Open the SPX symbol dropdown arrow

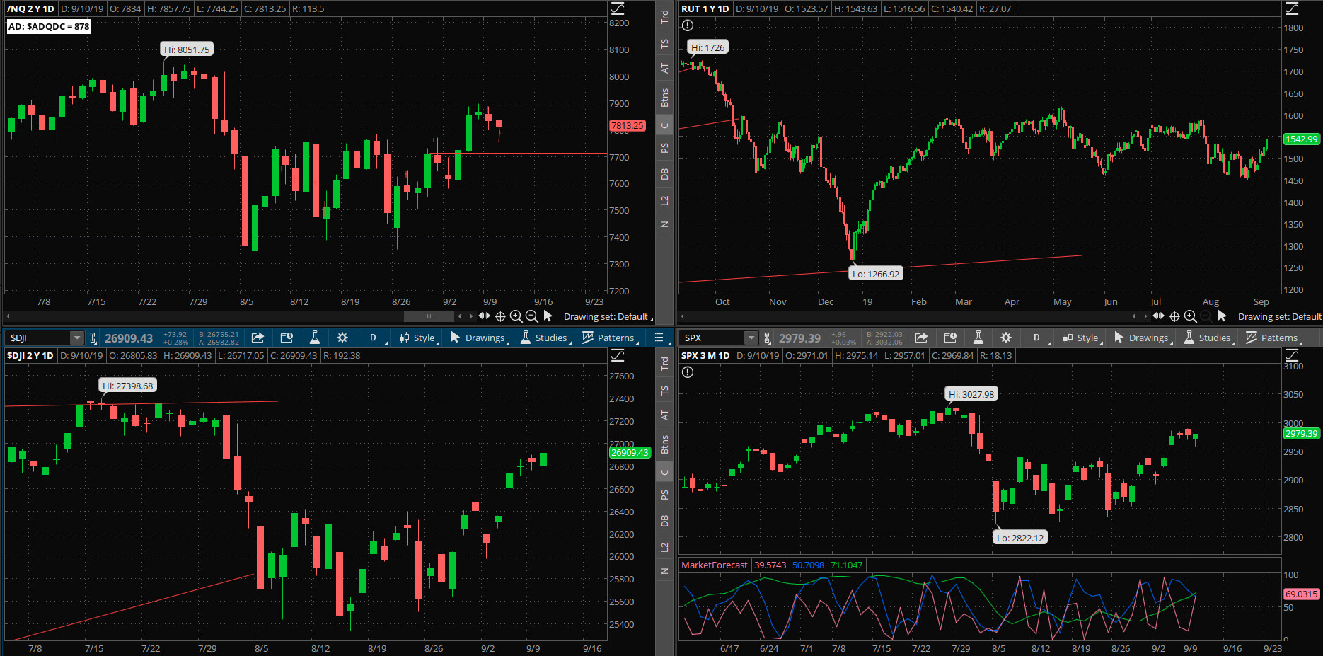(751, 338)
